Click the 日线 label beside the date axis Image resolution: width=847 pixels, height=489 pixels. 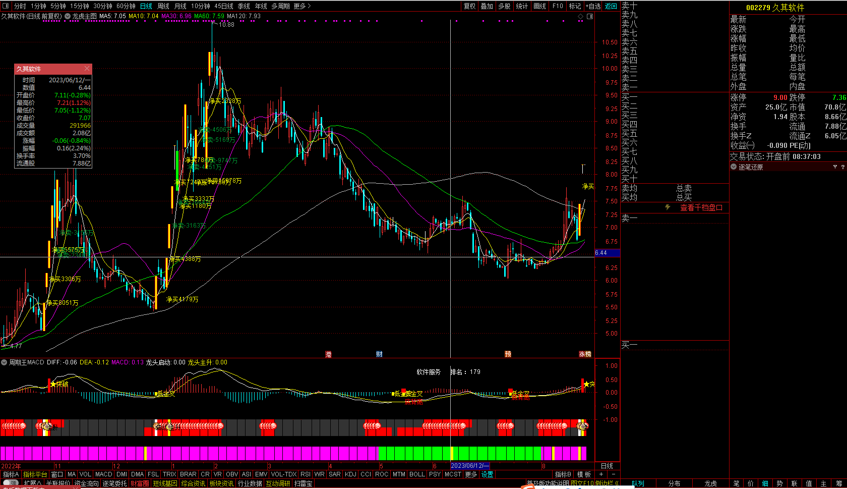coord(607,466)
